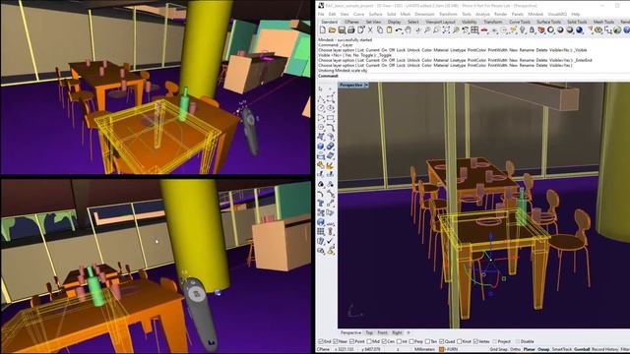The width and height of the screenshot is (630, 354).
Task: Select the Rectangle tool in side toolbar
Action: 331,118
